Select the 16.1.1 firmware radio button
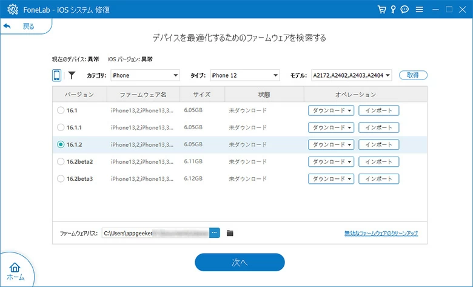 [x=60, y=127]
